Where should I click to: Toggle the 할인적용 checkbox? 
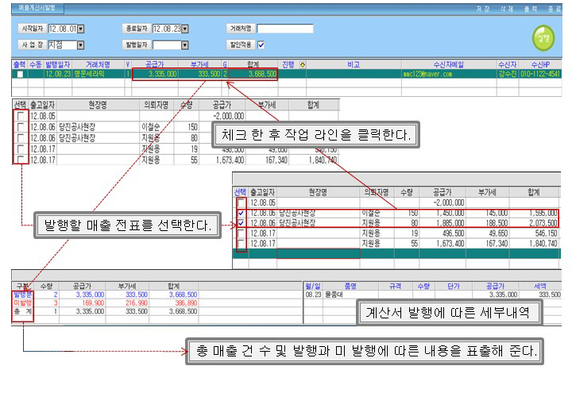tap(261, 44)
